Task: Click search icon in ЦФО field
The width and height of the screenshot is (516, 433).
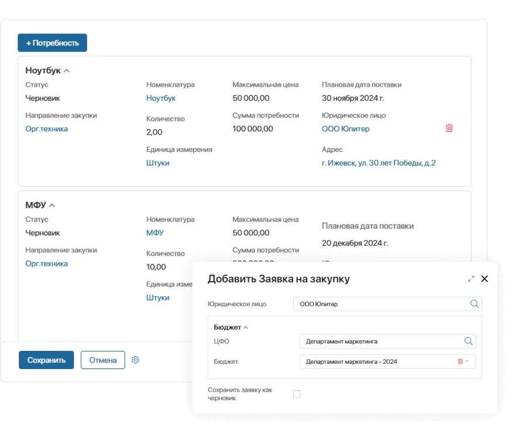Action: point(468,341)
